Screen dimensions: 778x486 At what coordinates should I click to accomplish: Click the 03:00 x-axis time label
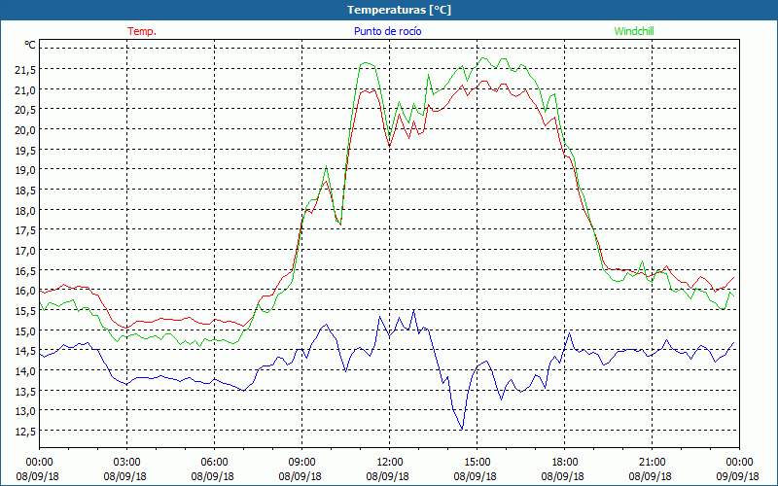coord(127,463)
